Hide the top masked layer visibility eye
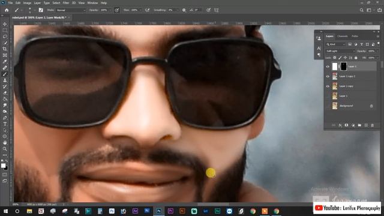 pyautogui.click(x=328, y=67)
